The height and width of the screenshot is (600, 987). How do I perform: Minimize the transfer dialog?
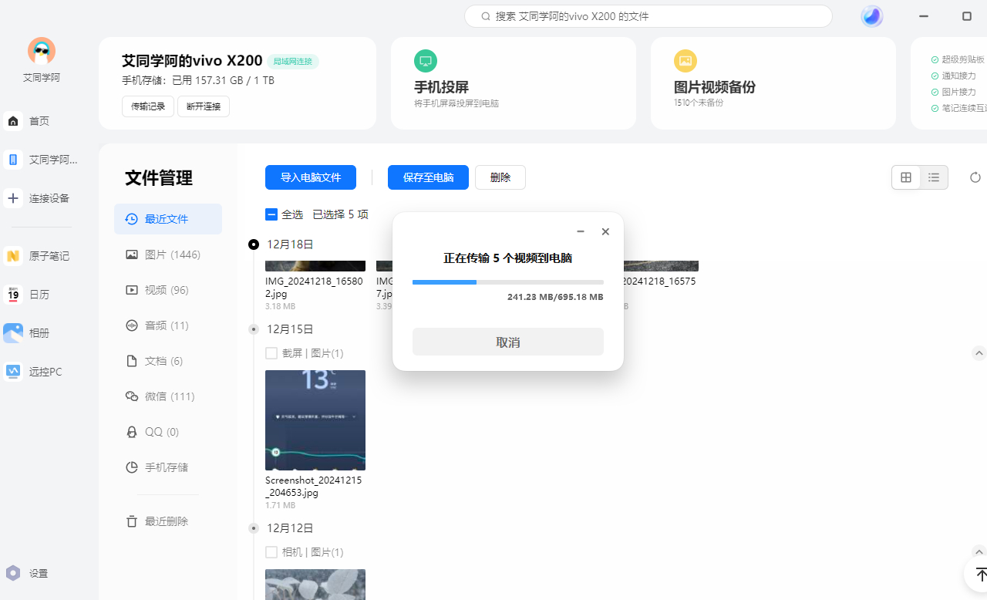pos(581,231)
